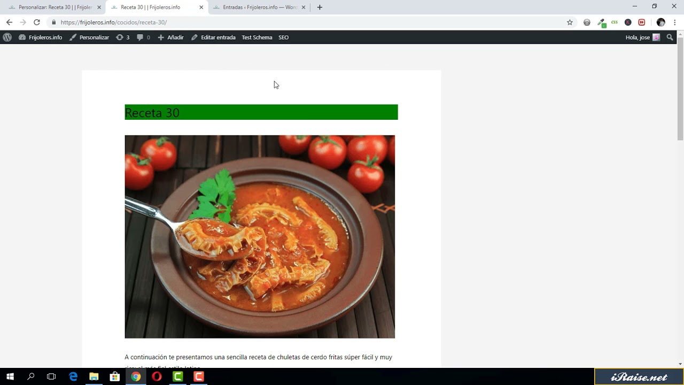Click the tripe stew recipe image
The image size is (684, 385).
click(260, 236)
